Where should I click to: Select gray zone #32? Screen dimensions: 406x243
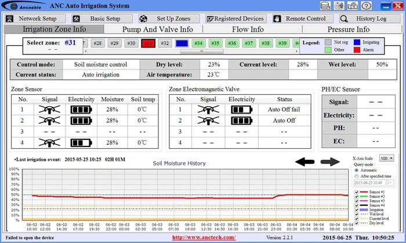point(165,43)
